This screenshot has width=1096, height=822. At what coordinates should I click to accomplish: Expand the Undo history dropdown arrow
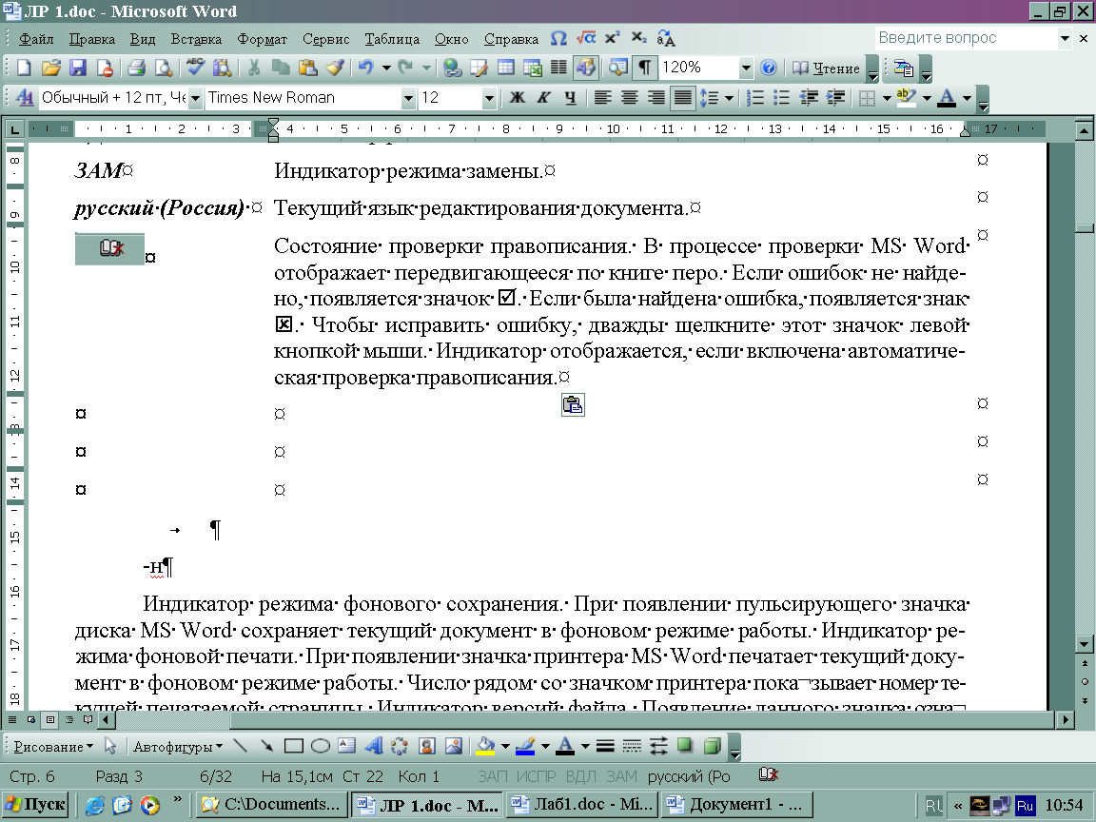pyautogui.click(x=386, y=68)
